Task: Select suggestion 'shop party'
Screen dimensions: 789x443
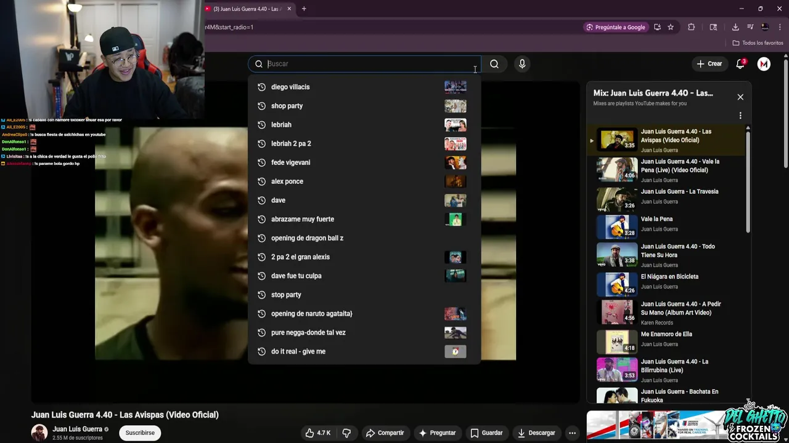Action: tap(364, 106)
